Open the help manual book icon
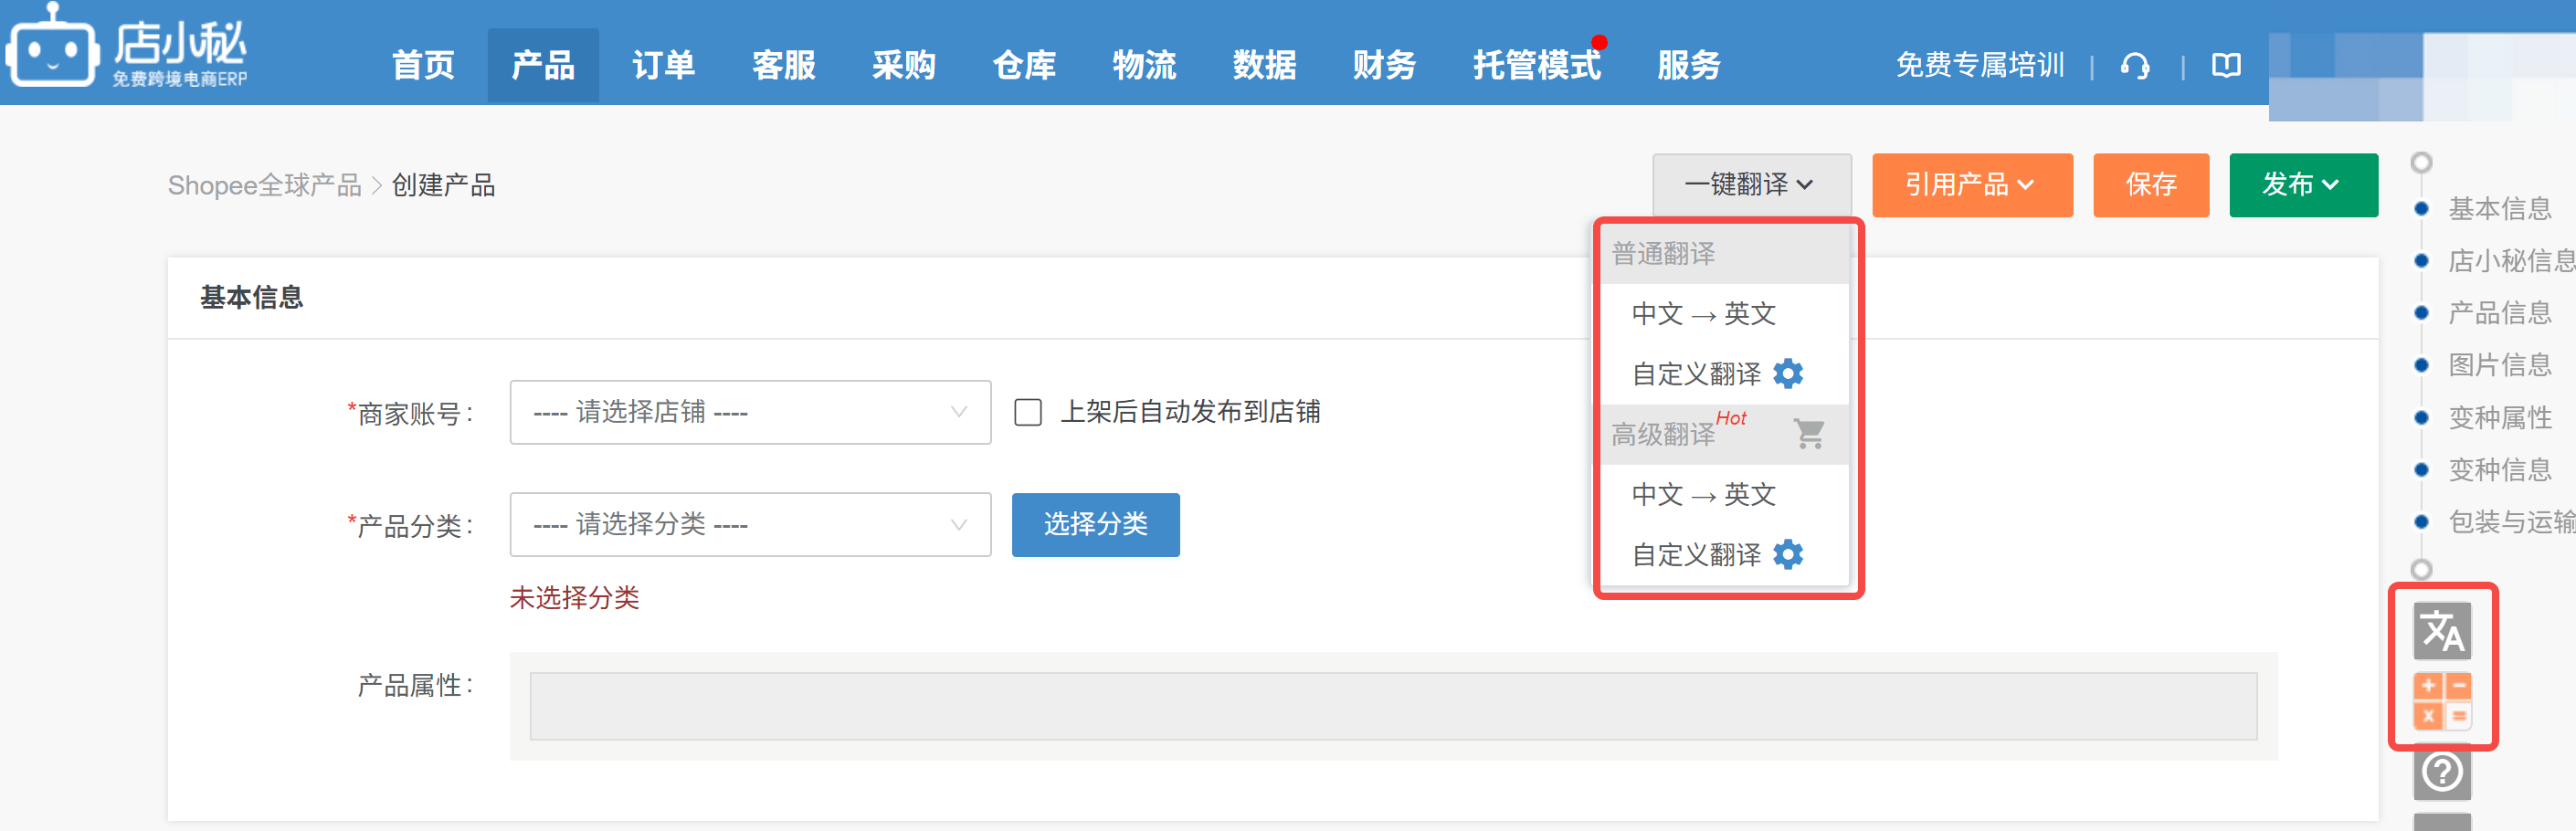This screenshot has height=831, width=2576. 2225,64
